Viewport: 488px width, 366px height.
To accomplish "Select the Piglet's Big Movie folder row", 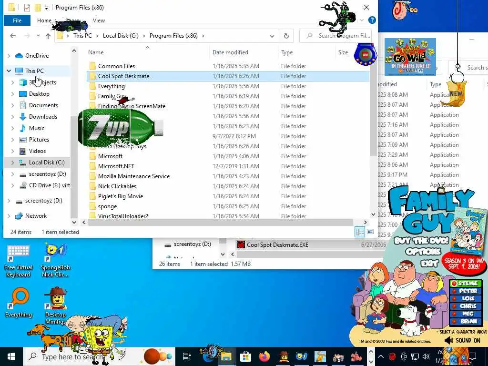I will (x=228, y=196).
